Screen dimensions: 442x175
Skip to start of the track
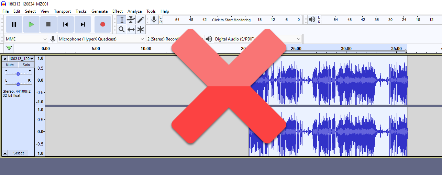(x=66, y=24)
